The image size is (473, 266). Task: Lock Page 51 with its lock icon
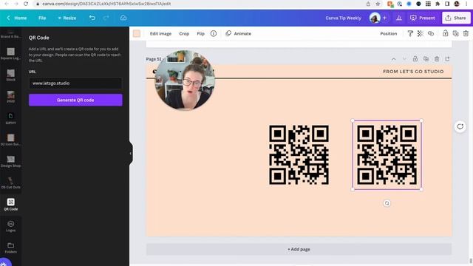415,59
